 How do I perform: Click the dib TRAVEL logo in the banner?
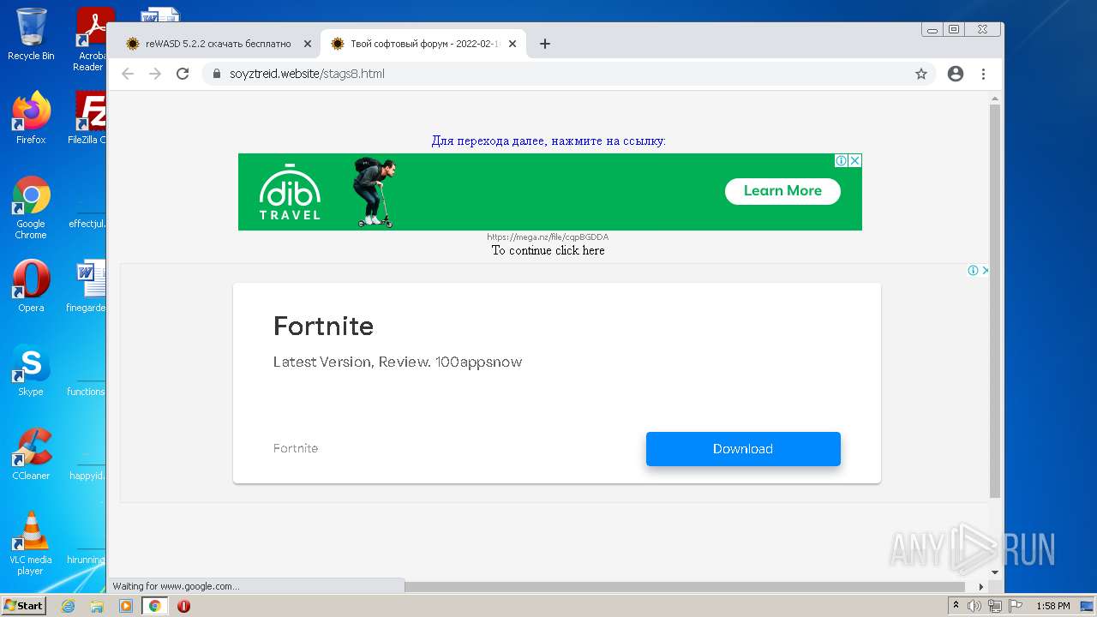click(290, 191)
